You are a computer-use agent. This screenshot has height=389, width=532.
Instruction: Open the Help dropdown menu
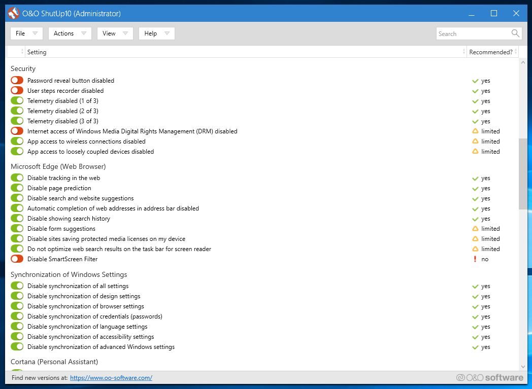[x=157, y=33]
